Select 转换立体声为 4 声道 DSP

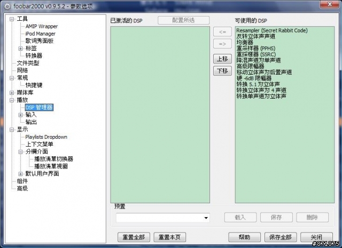click(x=261, y=90)
